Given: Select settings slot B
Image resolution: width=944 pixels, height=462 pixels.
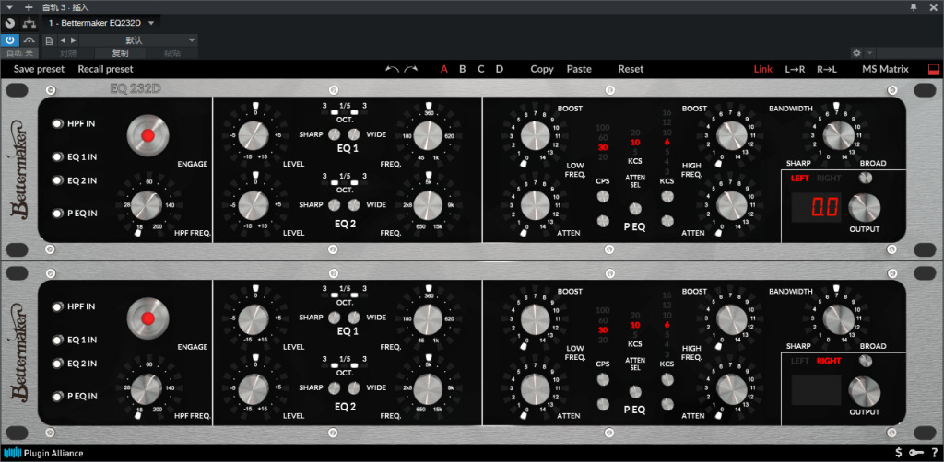Looking at the screenshot, I should (x=463, y=69).
